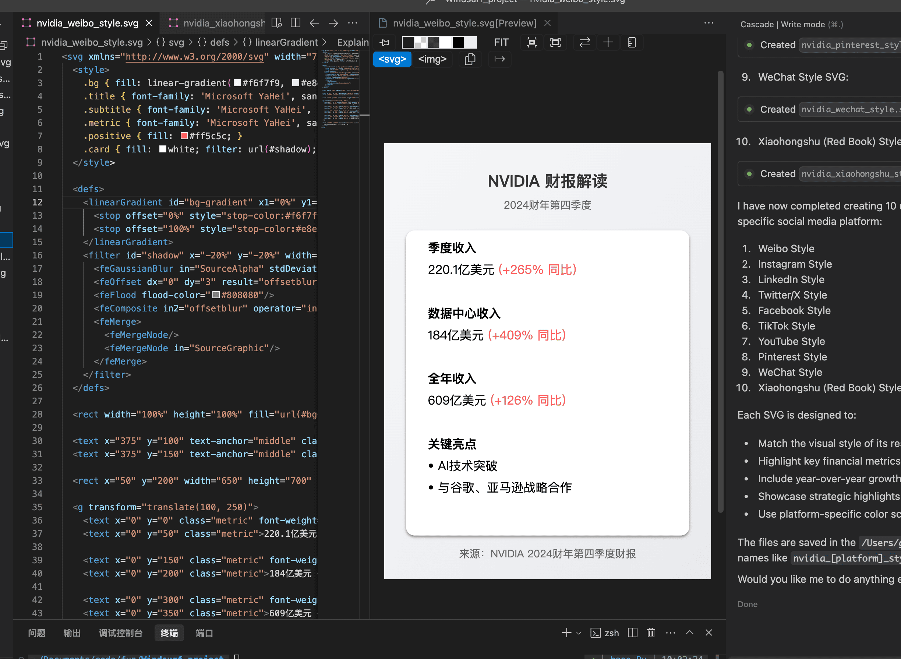The image size is (901, 659).
Task: Open terminal panel more actions menu
Action: (x=671, y=632)
